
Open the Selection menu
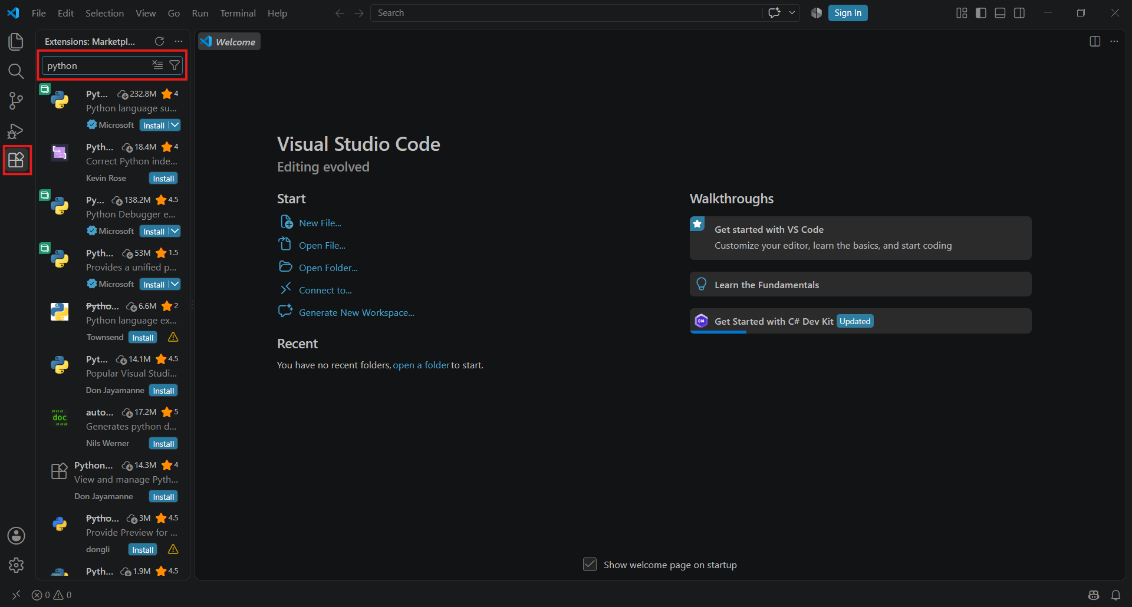[x=104, y=13]
